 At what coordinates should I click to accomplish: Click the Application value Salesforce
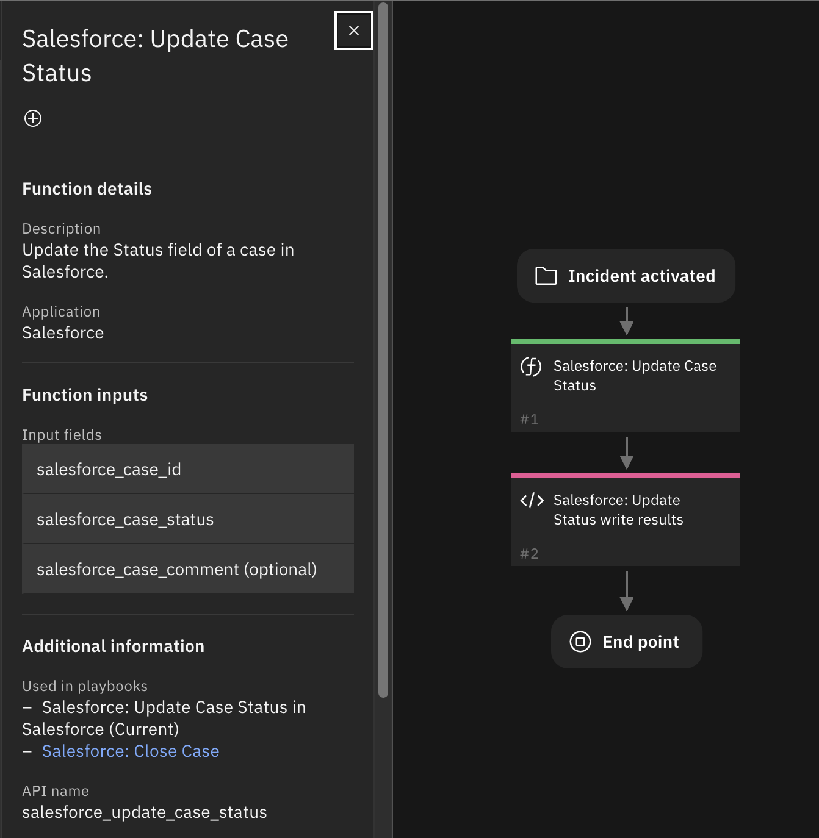[63, 333]
